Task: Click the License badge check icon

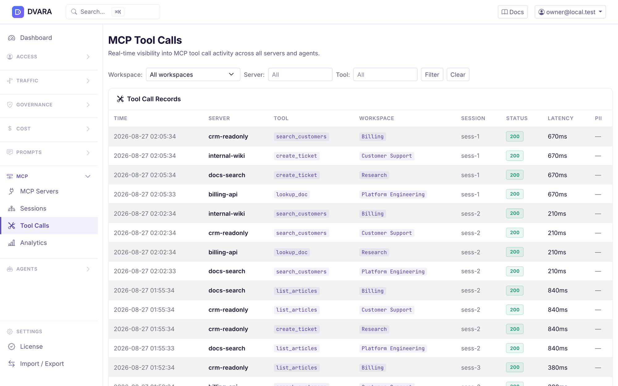Action: 11,346
